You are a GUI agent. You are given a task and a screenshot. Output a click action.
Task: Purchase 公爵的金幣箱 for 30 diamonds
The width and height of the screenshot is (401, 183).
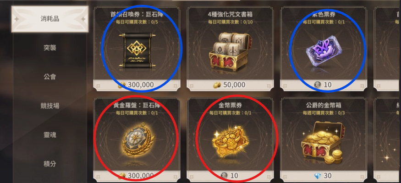pyautogui.click(x=324, y=176)
